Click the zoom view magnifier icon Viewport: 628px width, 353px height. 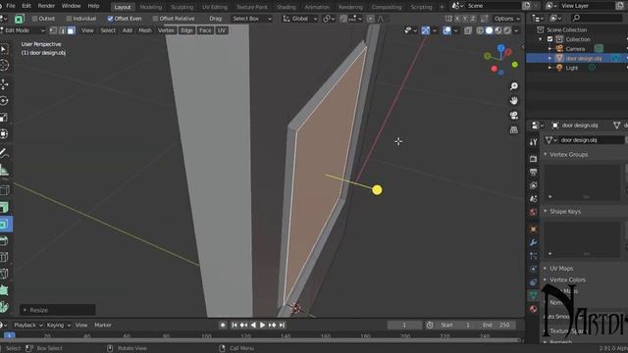514,86
